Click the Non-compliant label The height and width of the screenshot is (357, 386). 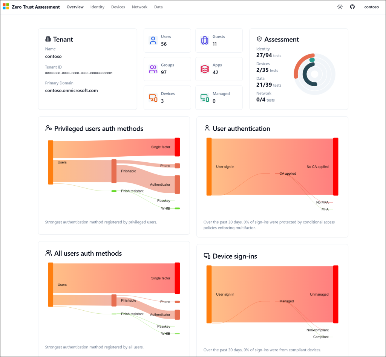[317, 330]
